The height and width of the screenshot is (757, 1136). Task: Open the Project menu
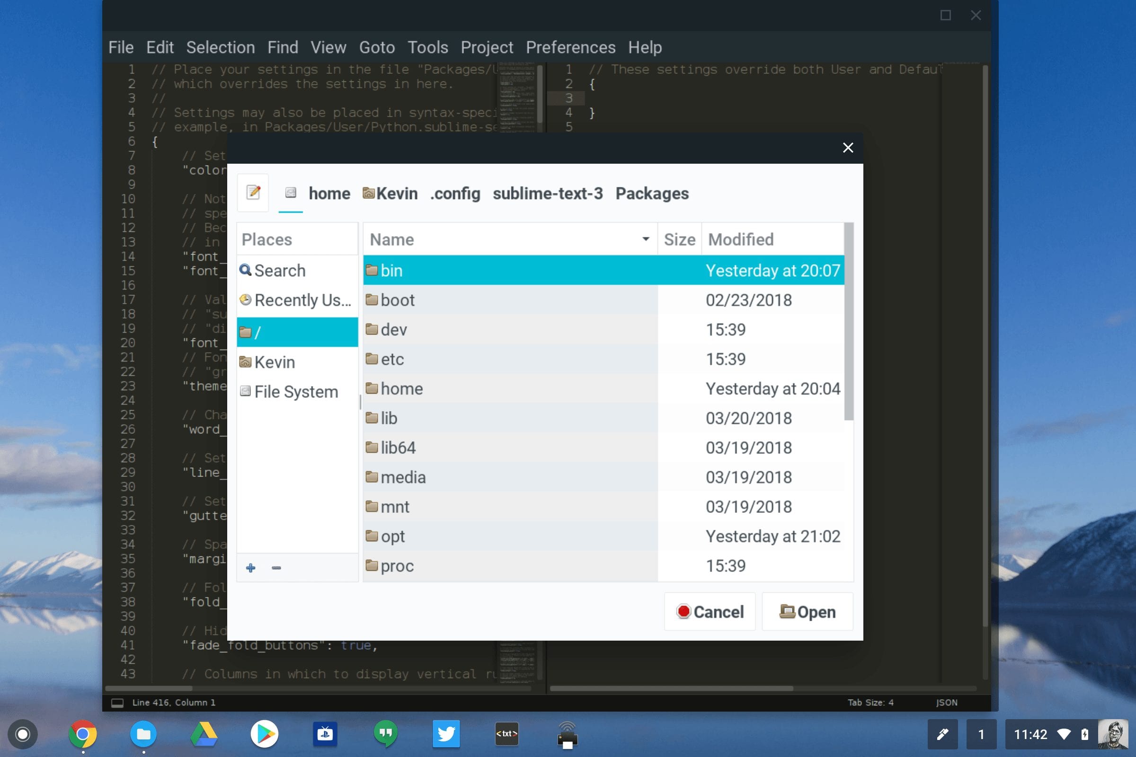point(487,47)
